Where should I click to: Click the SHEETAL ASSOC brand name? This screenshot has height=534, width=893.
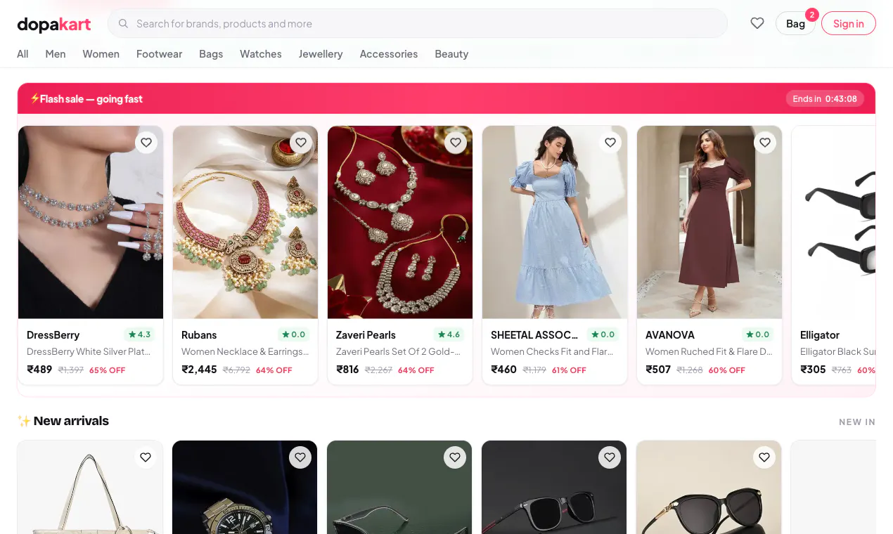point(534,335)
